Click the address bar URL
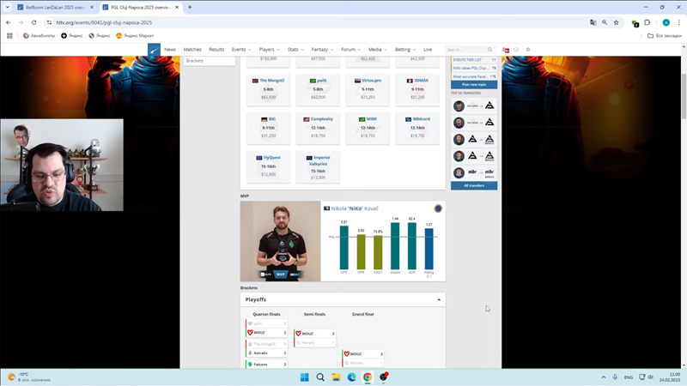The width and height of the screenshot is (687, 386). click(104, 22)
